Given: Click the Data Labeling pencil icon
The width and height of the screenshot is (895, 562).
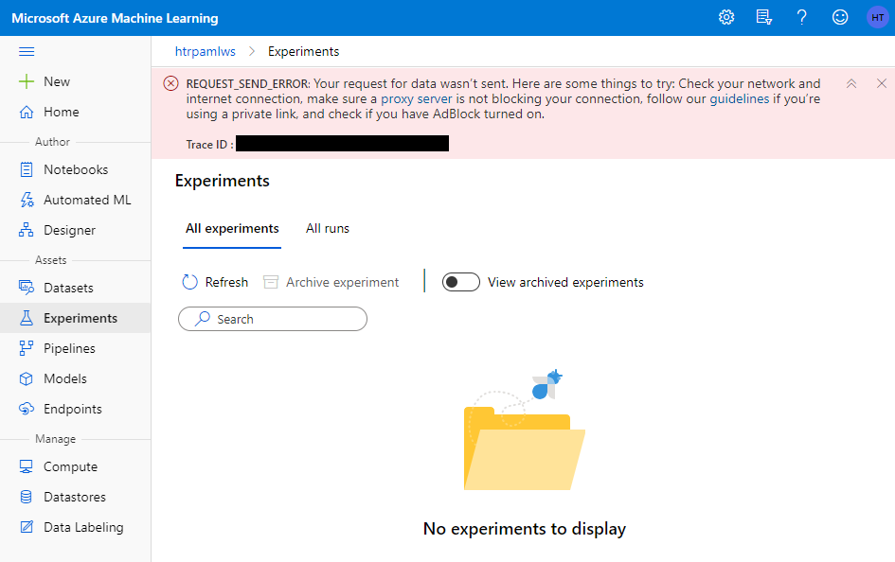Looking at the screenshot, I should tap(27, 527).
